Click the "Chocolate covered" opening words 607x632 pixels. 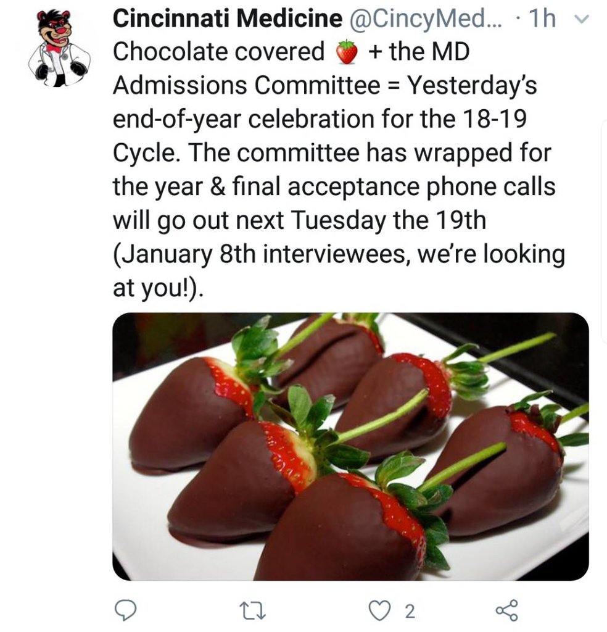coord(219,52)
